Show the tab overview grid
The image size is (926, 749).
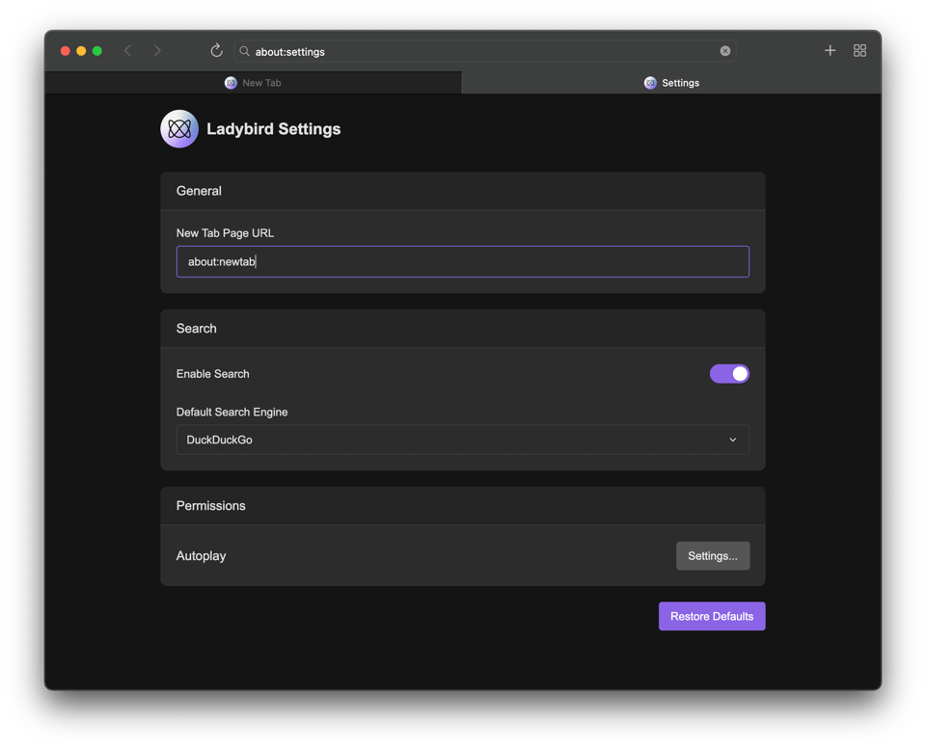859,51
